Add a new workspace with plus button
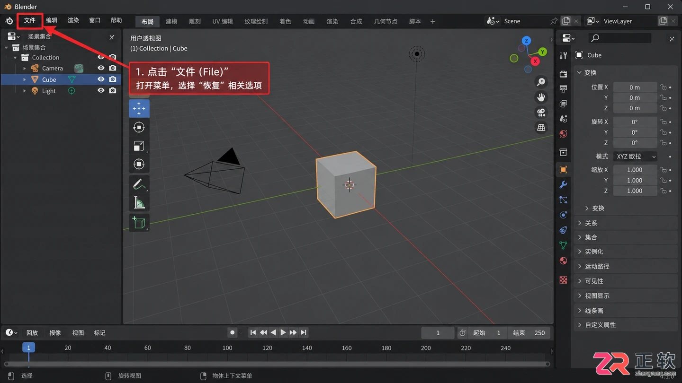 432,21
